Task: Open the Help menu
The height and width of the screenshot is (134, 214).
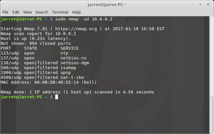Action: 76,12
